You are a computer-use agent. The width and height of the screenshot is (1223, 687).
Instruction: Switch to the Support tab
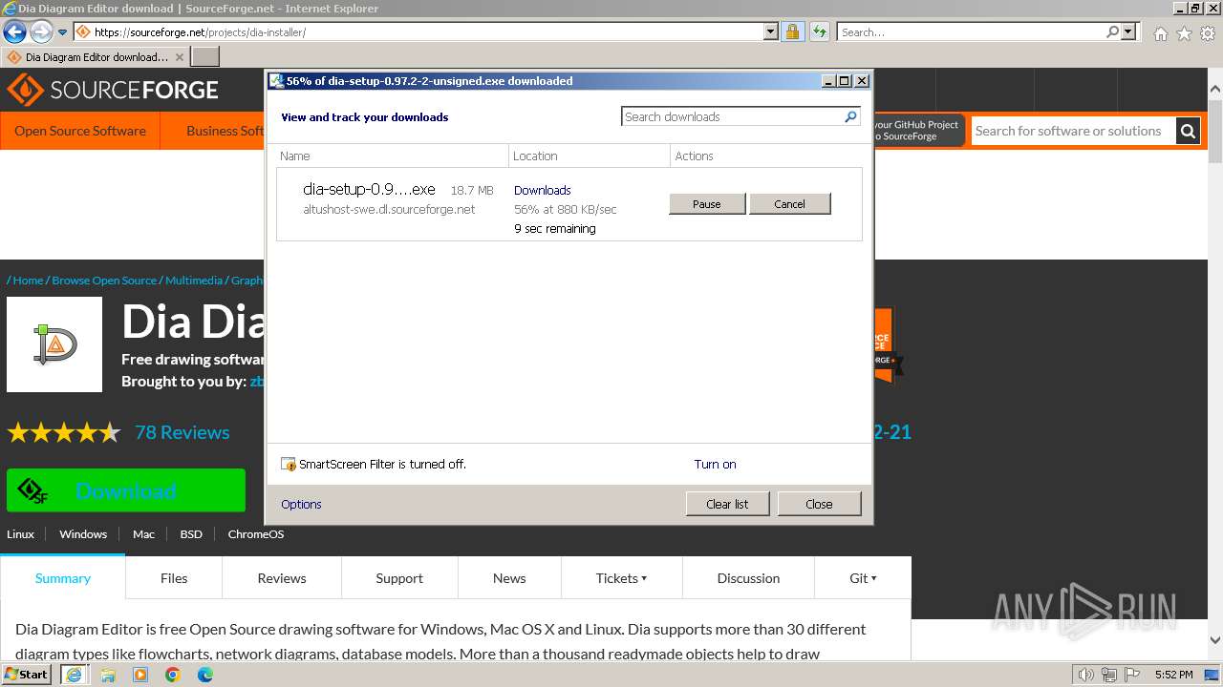click(399, 578)
